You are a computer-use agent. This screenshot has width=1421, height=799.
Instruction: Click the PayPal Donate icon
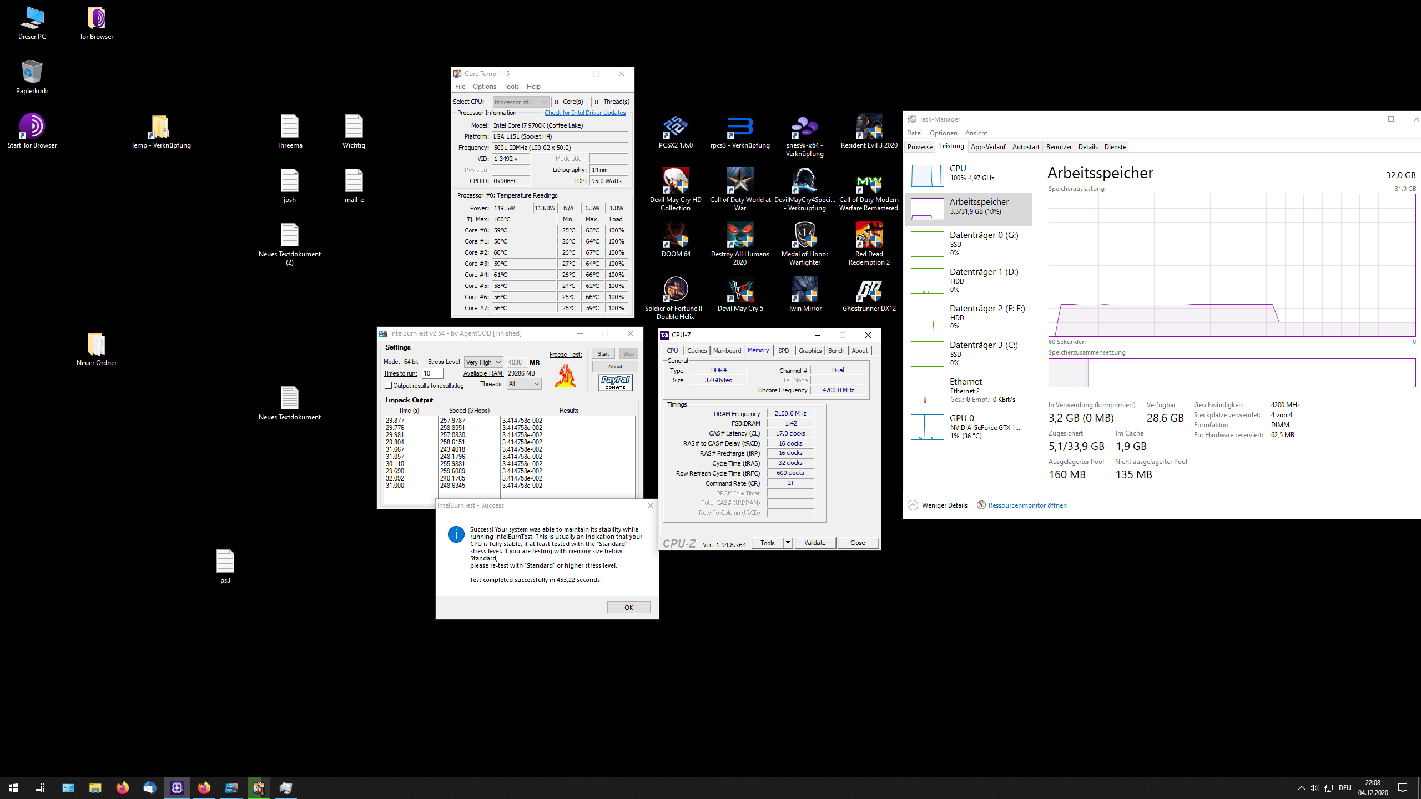click(x=615, y=382)
